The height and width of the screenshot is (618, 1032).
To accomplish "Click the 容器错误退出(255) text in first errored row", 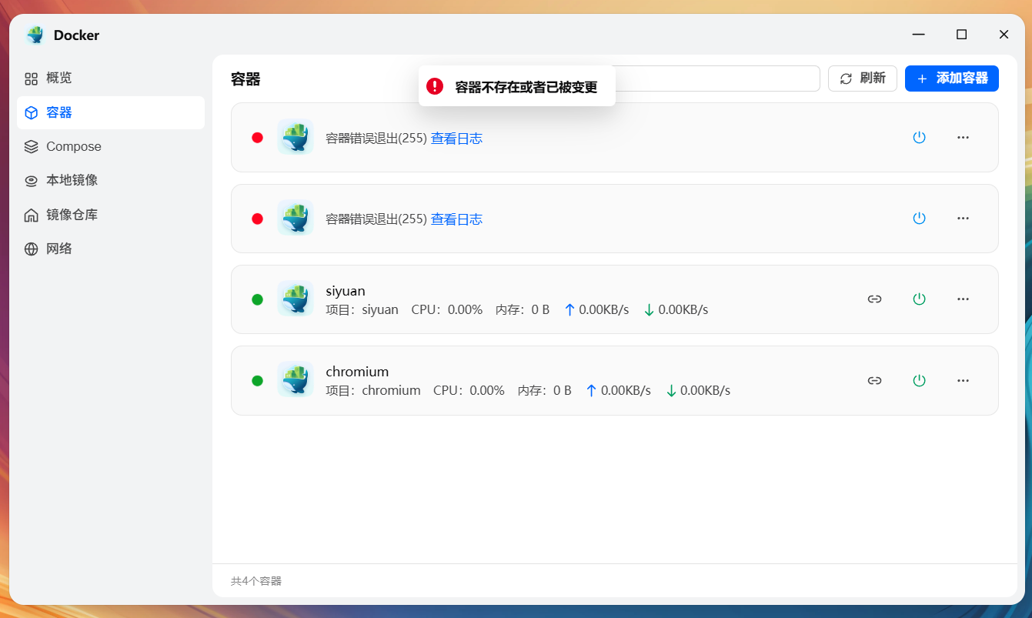I will tap(376, 139).
